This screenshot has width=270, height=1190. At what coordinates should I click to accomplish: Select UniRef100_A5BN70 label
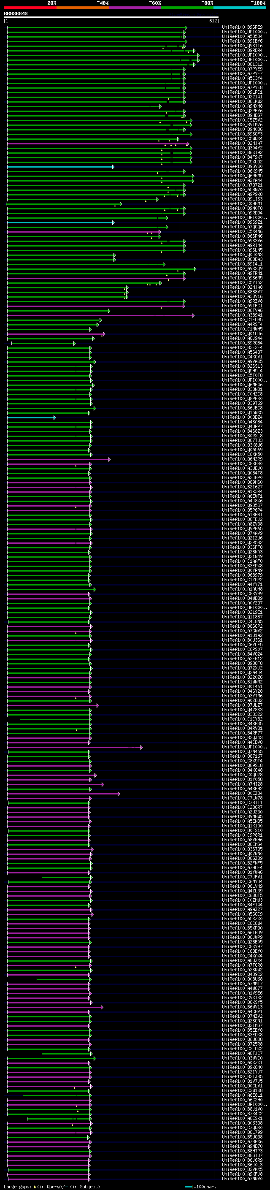point(242,190)
